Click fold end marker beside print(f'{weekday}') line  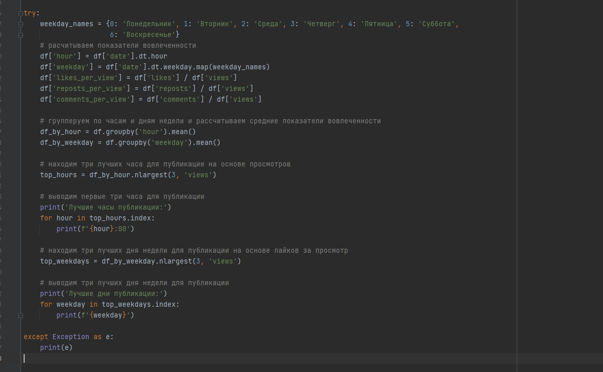click(21, 315)
